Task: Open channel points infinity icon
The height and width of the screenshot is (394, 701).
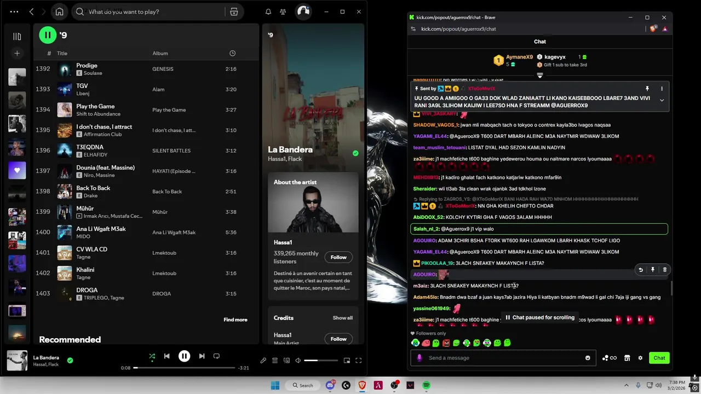Action: click(609, 358)
